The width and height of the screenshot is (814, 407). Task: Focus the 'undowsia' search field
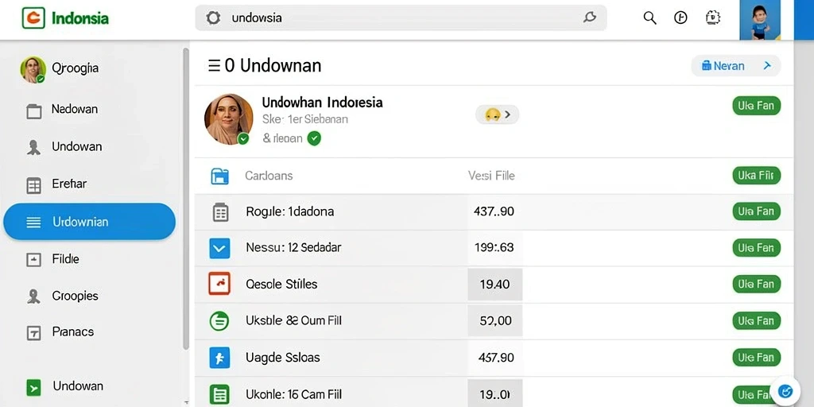pyautogui.click(x=401, y=18)
